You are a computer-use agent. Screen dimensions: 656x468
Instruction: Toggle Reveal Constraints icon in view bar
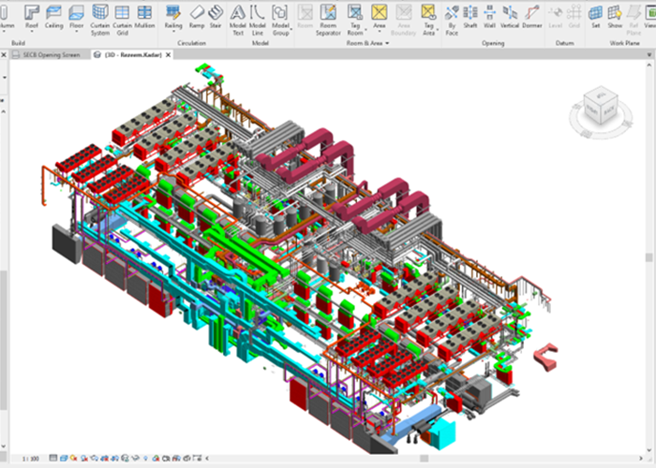[197, 458]
